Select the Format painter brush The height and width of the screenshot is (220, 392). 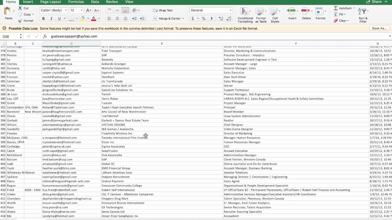(20, 21)
